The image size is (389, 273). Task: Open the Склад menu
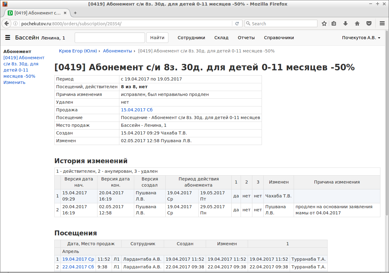tap(221, 38)
